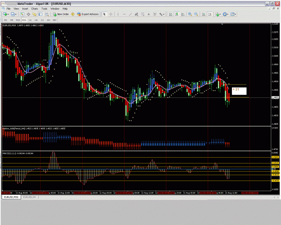Click the MDI document icon by File
The image size is (281, 225).
tap(4, 9)
